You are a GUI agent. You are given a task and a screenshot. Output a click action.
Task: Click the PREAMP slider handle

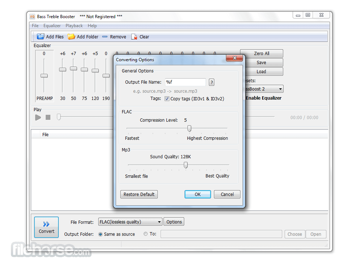pos(44,76)
